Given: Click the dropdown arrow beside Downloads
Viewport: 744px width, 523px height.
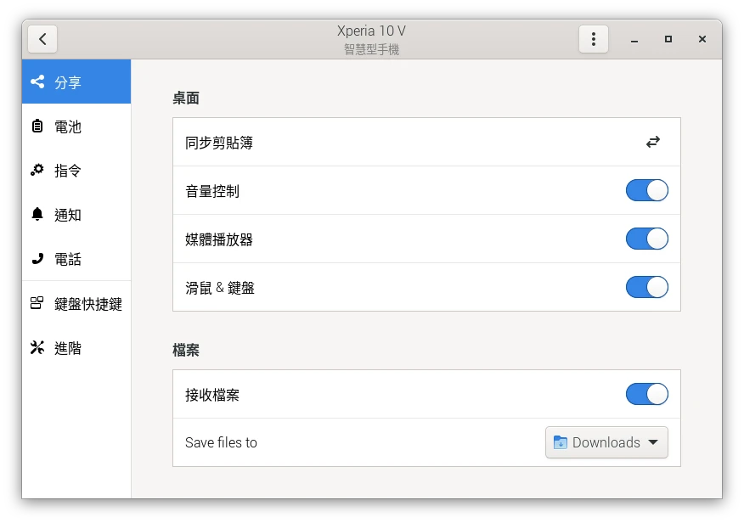Looking at the screenshot, I should pyautogui.click(x=652, y=442).
